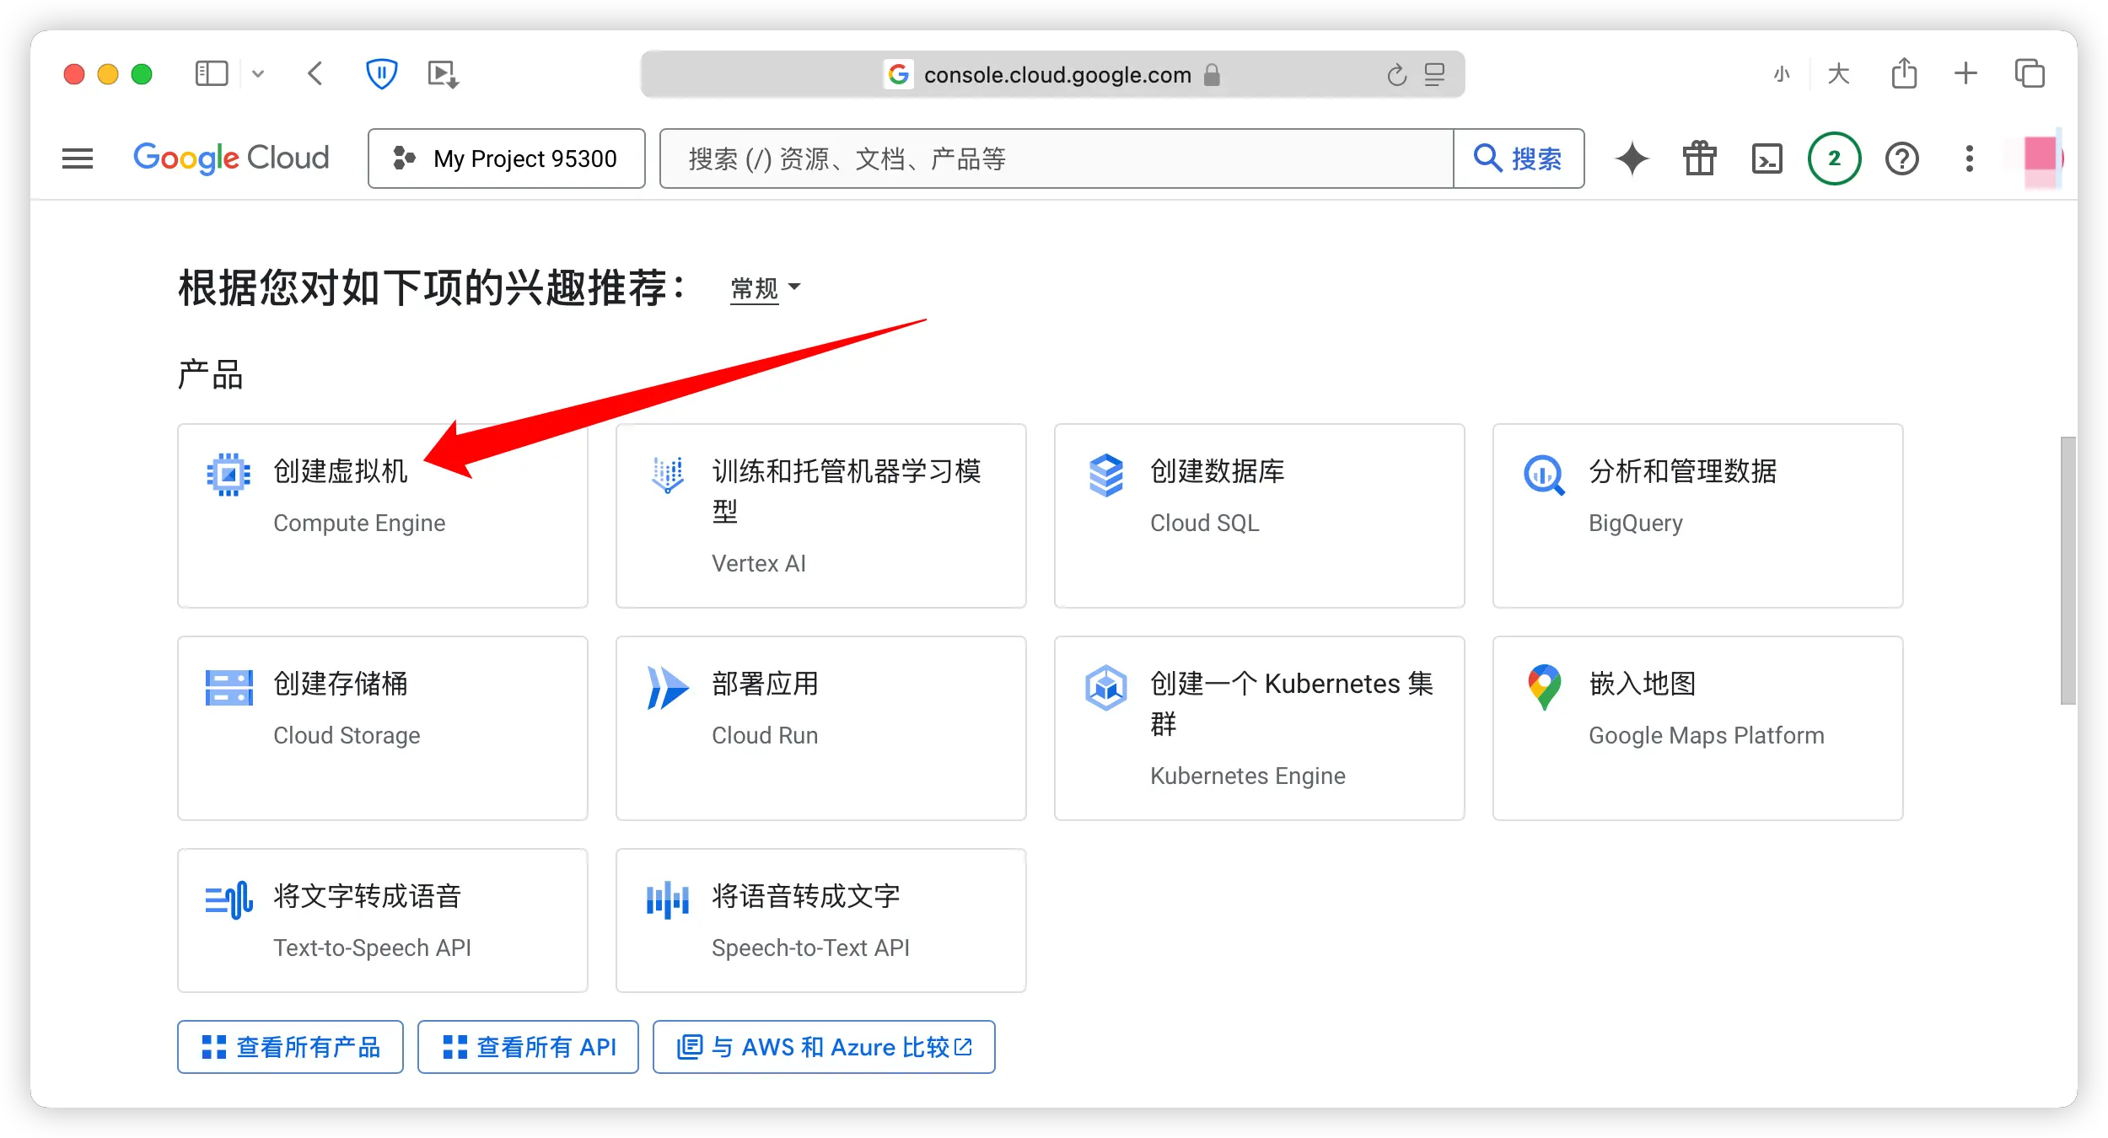Click the Text-to-Speech waveform icon

click(229, 899)
